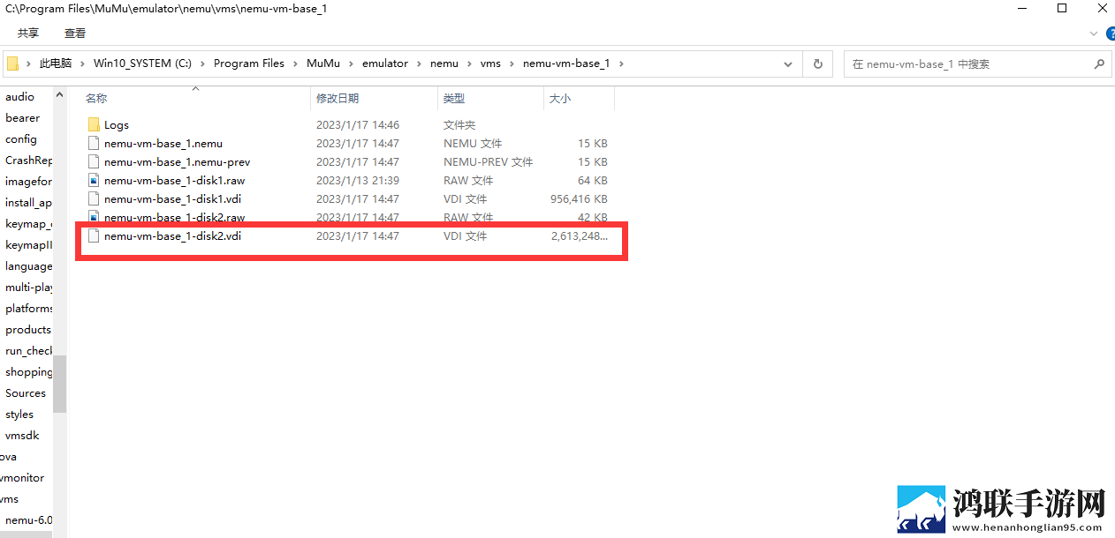1115x538 pixels.
Task: Click the folder icon in address bar
Action: 12,64
